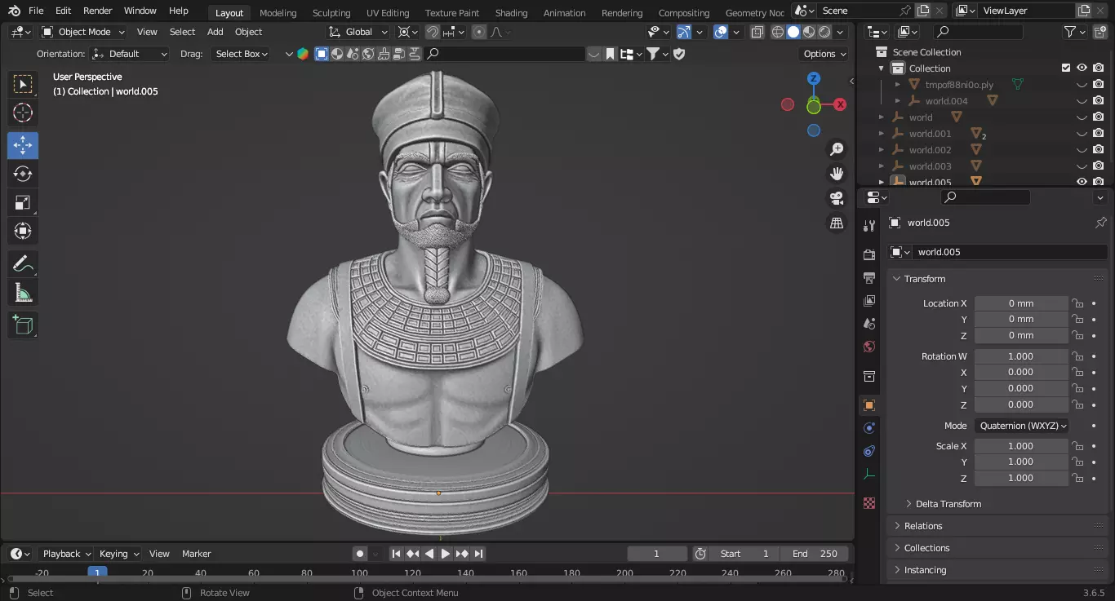Viewport: 1115px width, 601px height.
Task: Open the Render menu
Action: pyautogui.click(x=97, y=11)
